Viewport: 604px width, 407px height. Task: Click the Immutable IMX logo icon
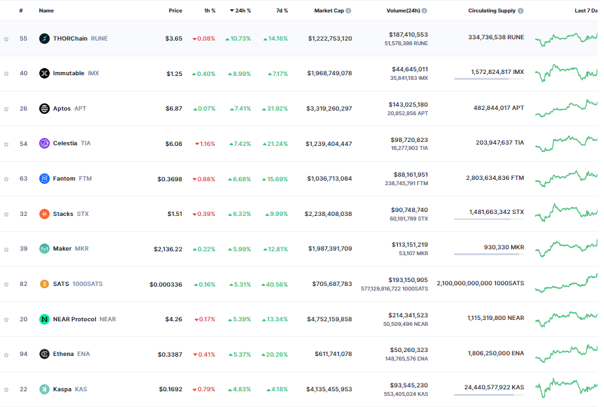coord(44,73)
